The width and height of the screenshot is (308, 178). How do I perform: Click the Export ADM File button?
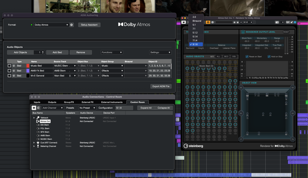(161, 86)
